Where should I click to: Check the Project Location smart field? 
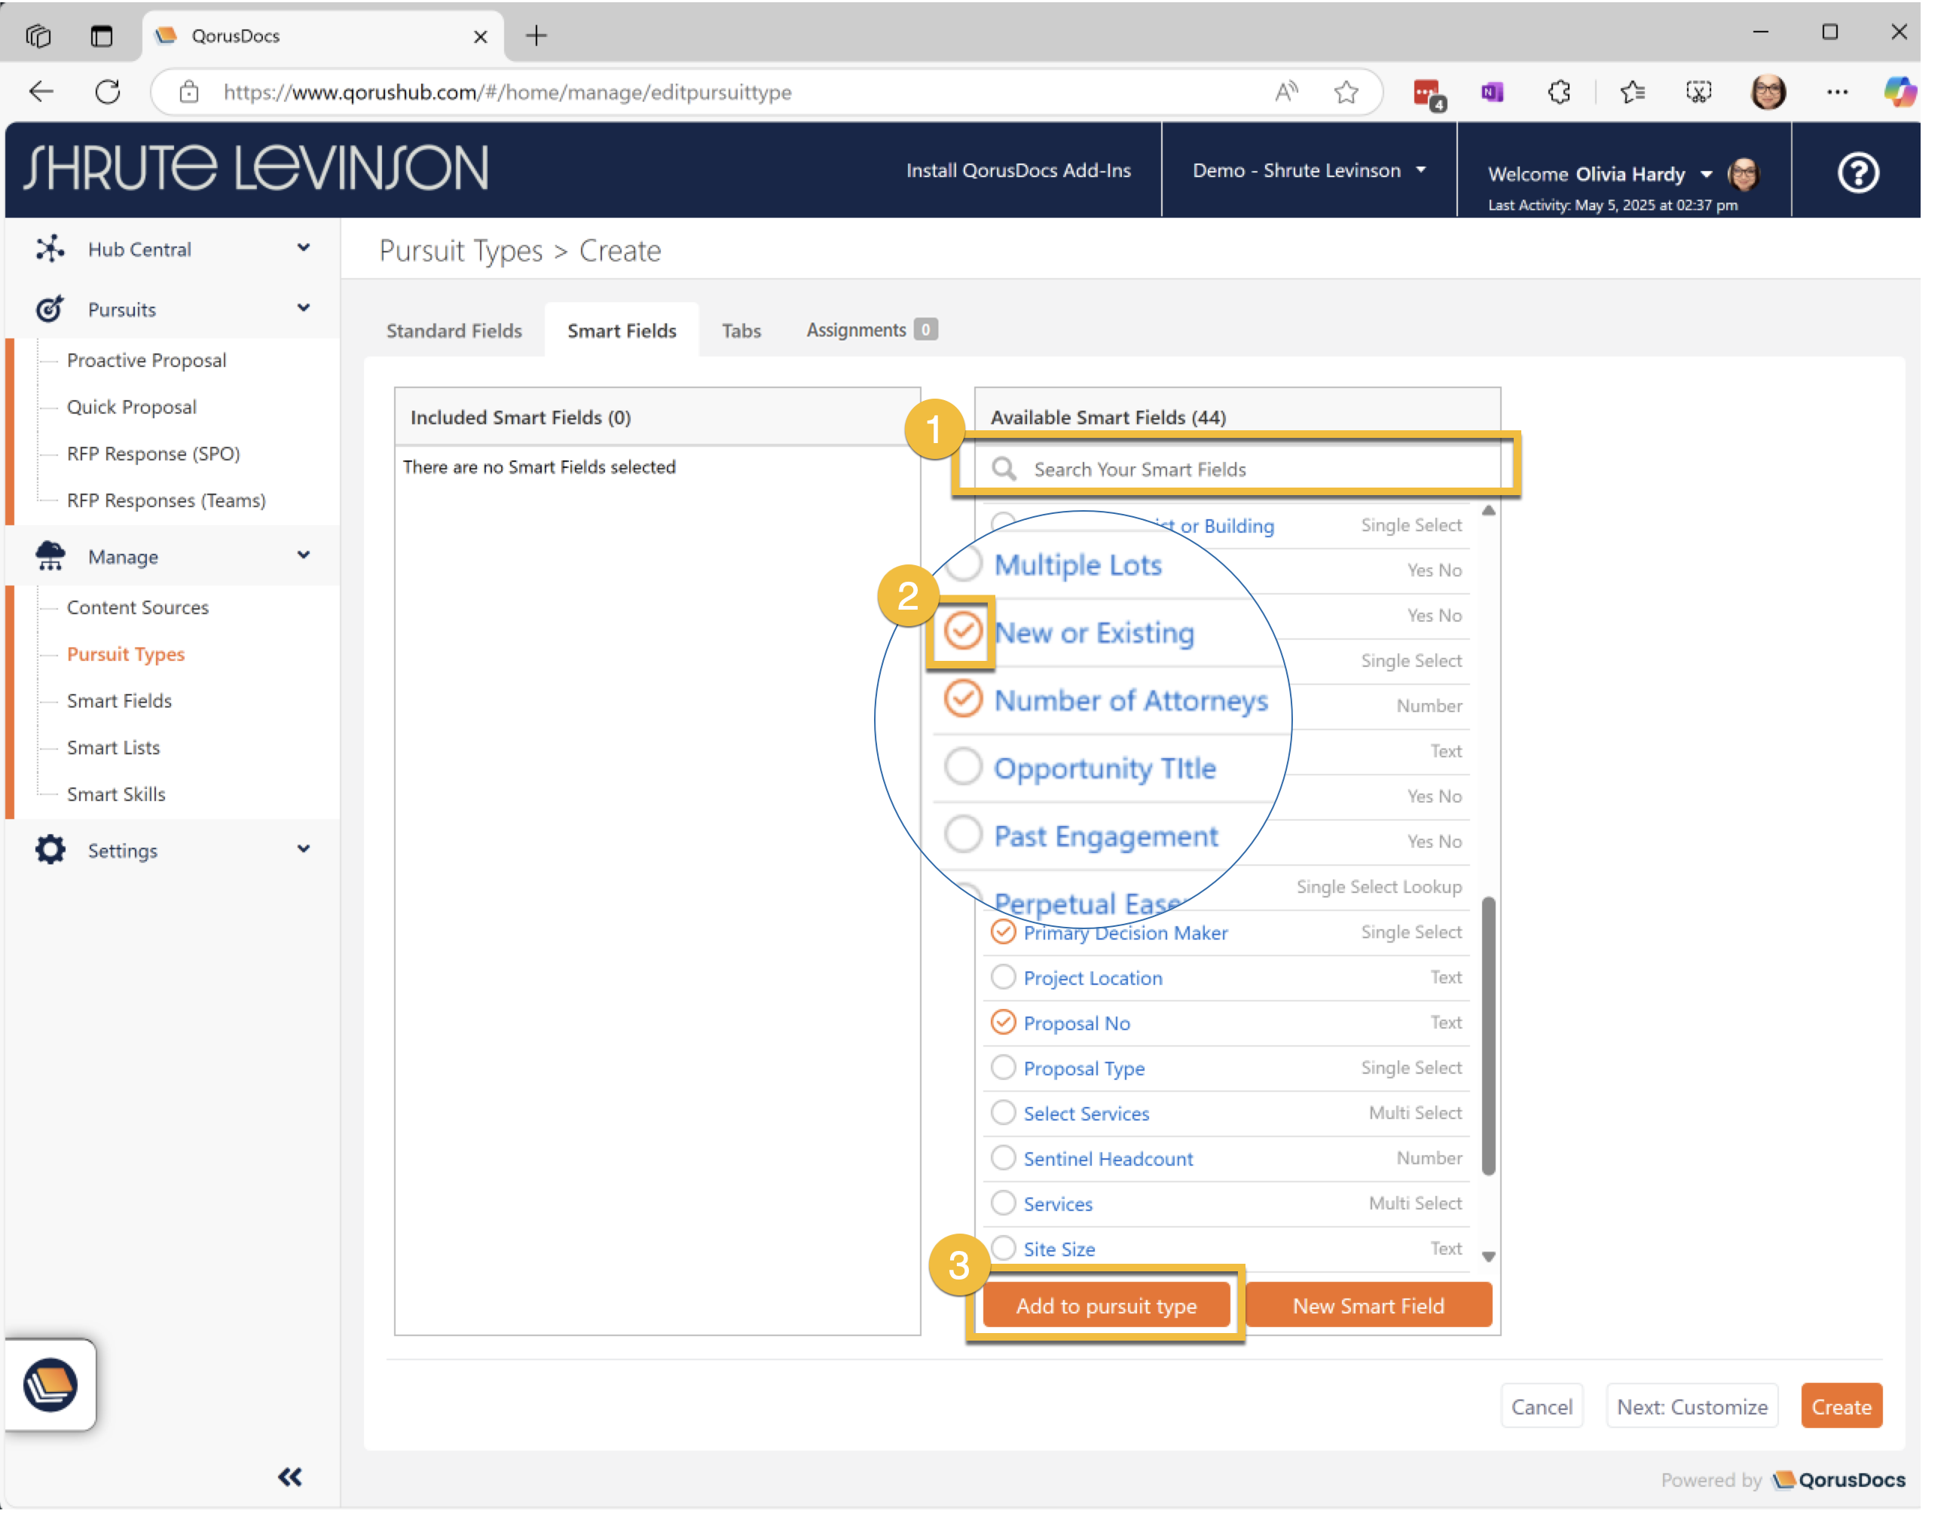1003,977
